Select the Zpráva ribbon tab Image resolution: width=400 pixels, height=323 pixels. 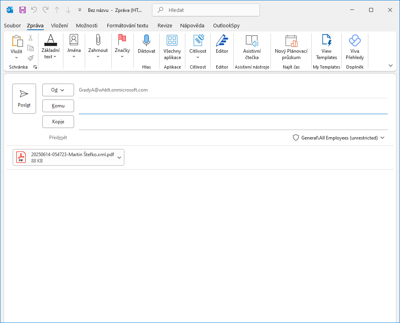35,25
